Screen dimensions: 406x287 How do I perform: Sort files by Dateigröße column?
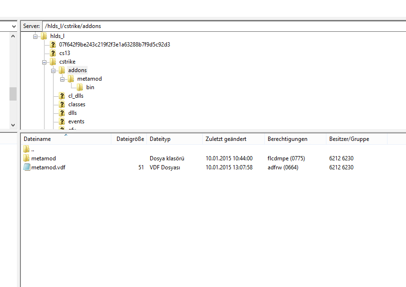click(x=130, y=139)
